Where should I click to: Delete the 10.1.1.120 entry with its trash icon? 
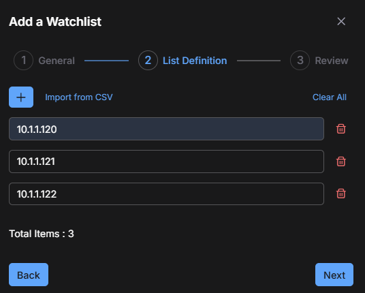341,129
